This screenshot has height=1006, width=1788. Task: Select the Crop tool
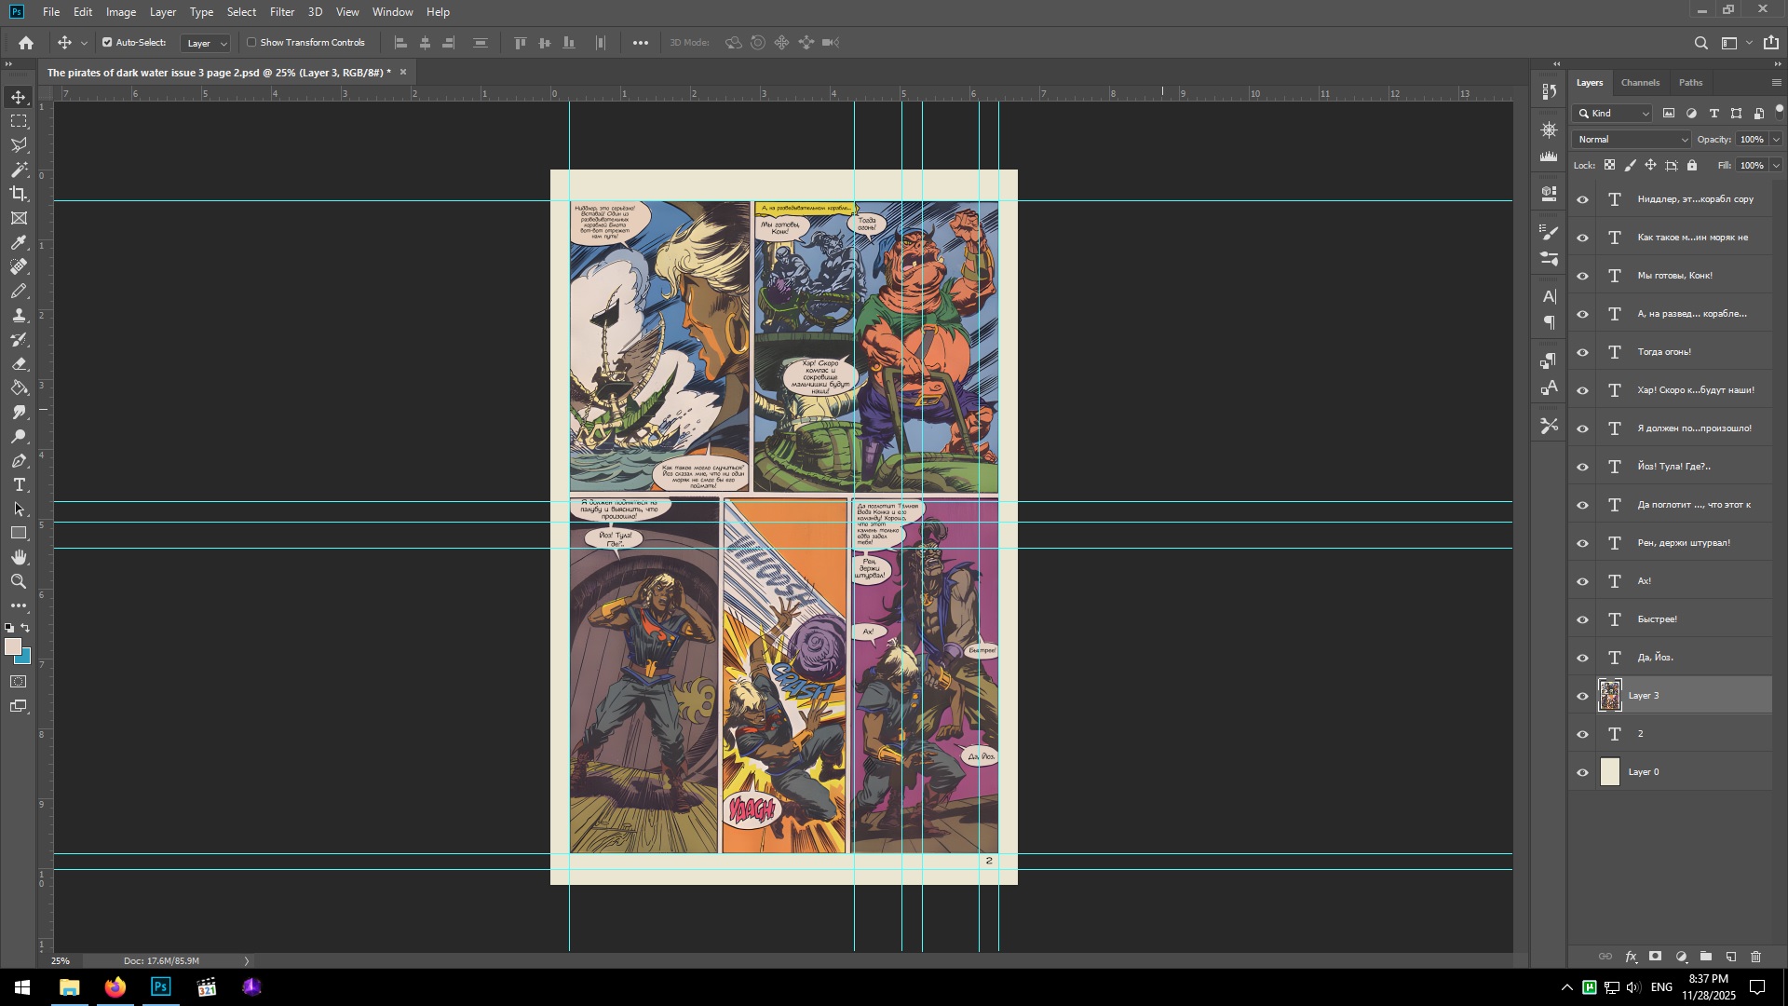(19, 194)
